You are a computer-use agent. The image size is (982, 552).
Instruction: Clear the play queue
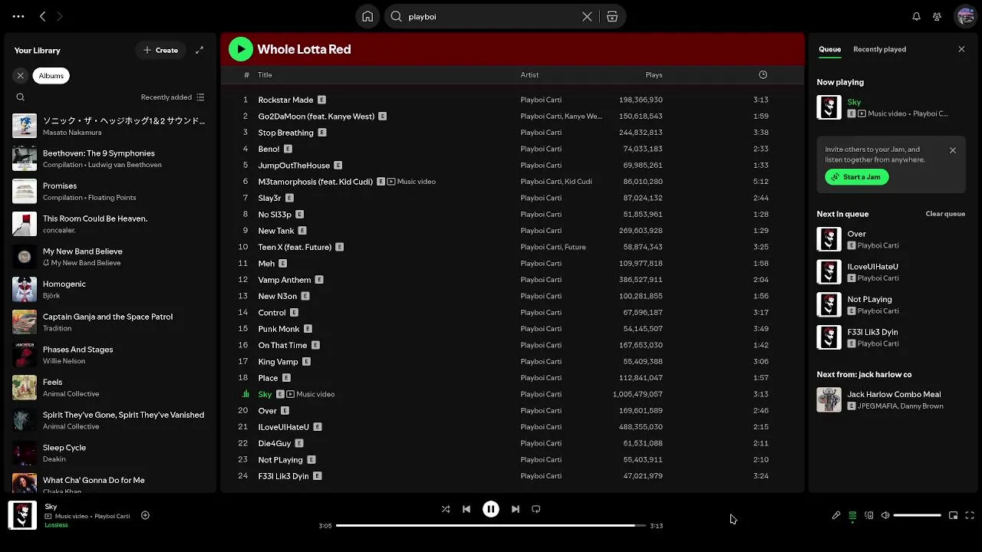tap(945, 214)
